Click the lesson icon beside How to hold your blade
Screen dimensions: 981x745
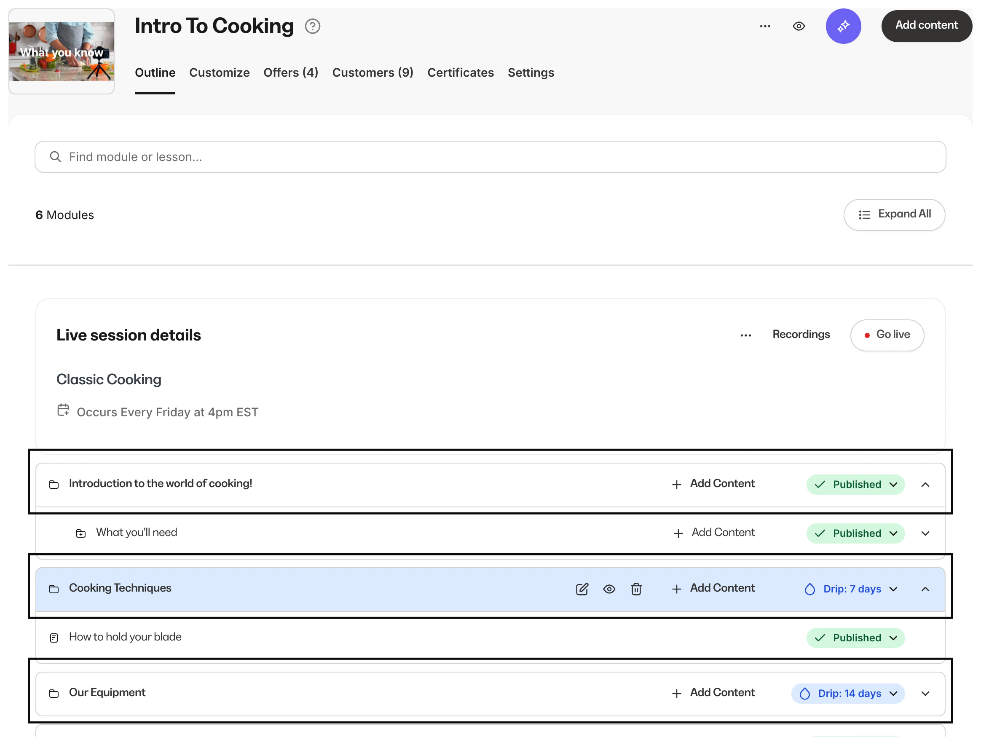(54, 638)
